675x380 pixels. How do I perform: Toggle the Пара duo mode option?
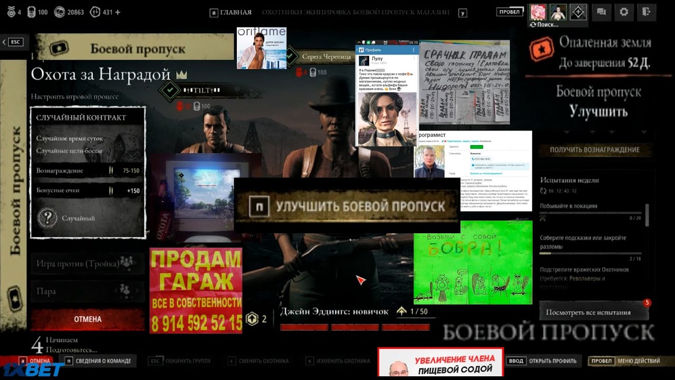(86, 291)
